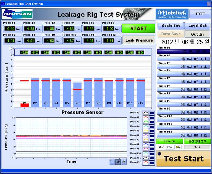
Task: Click the window title bar app icon
Action: pyautogui.click(x=3, y=3)
